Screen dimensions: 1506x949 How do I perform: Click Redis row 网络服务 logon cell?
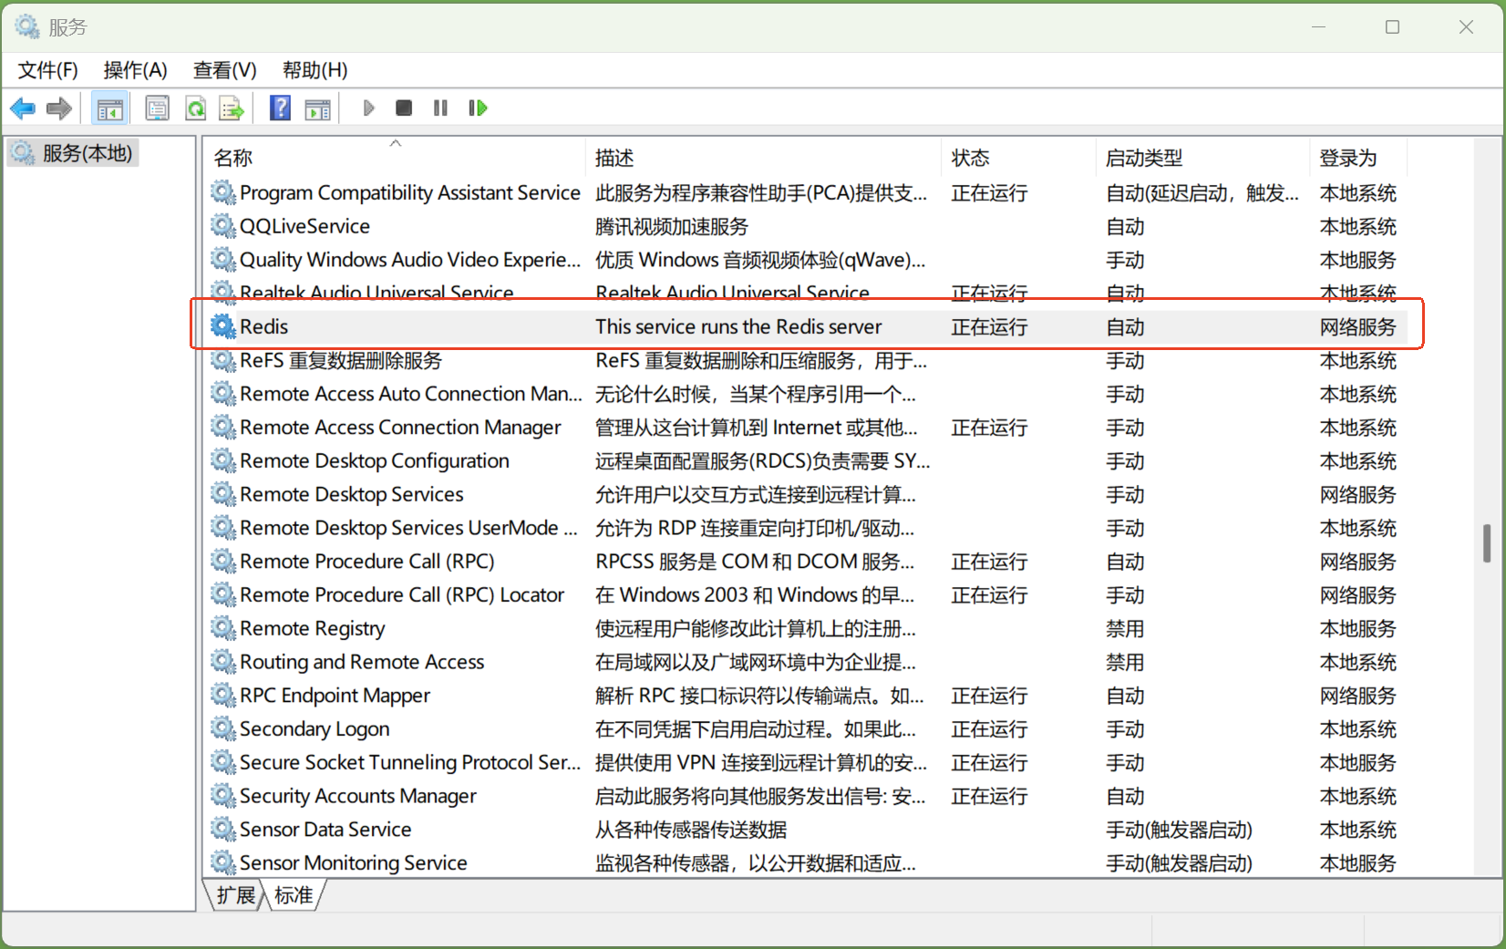click(1357, 326)
